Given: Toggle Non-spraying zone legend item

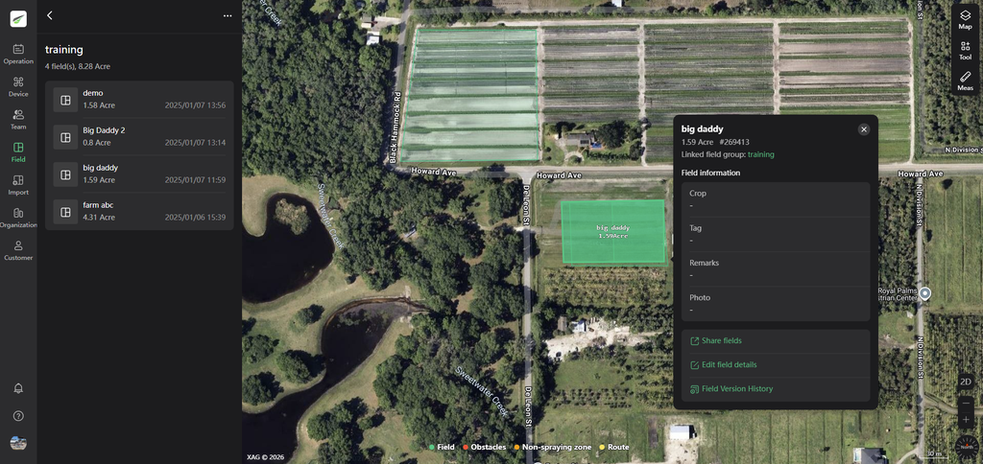Looking at the screenshot, I should 552,447.
